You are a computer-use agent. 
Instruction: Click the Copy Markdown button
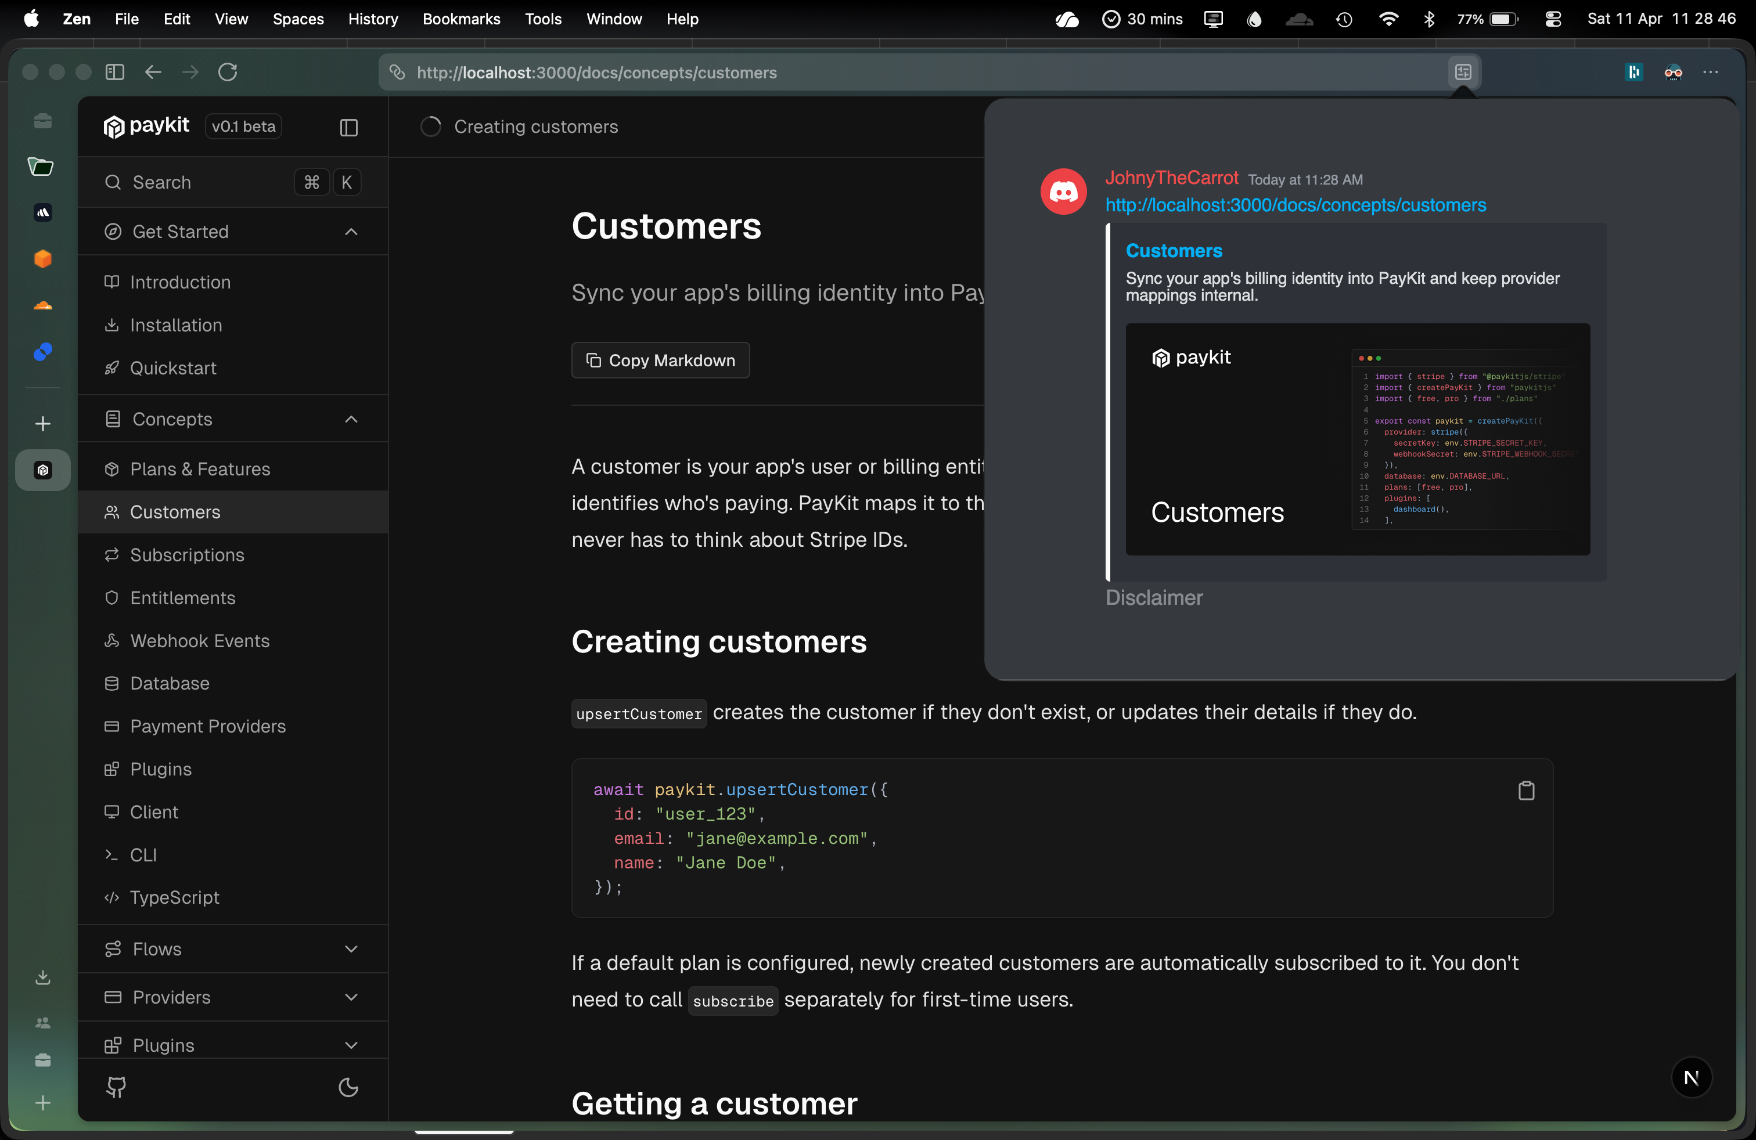tap(660, 360)
